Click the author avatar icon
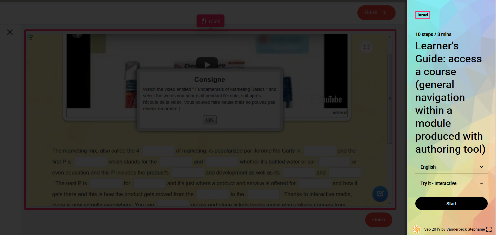Viewport: 496px width, 235px height. pyautogui.click(x=416, y=229)
